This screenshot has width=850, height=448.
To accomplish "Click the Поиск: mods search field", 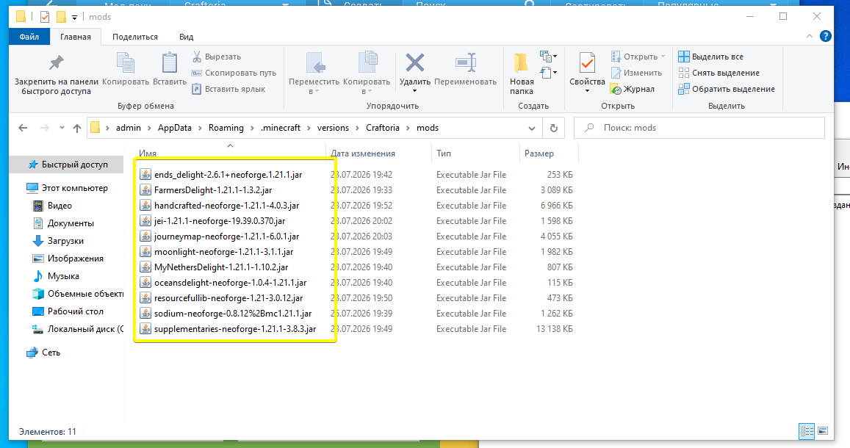I will (x=699, y=128).
